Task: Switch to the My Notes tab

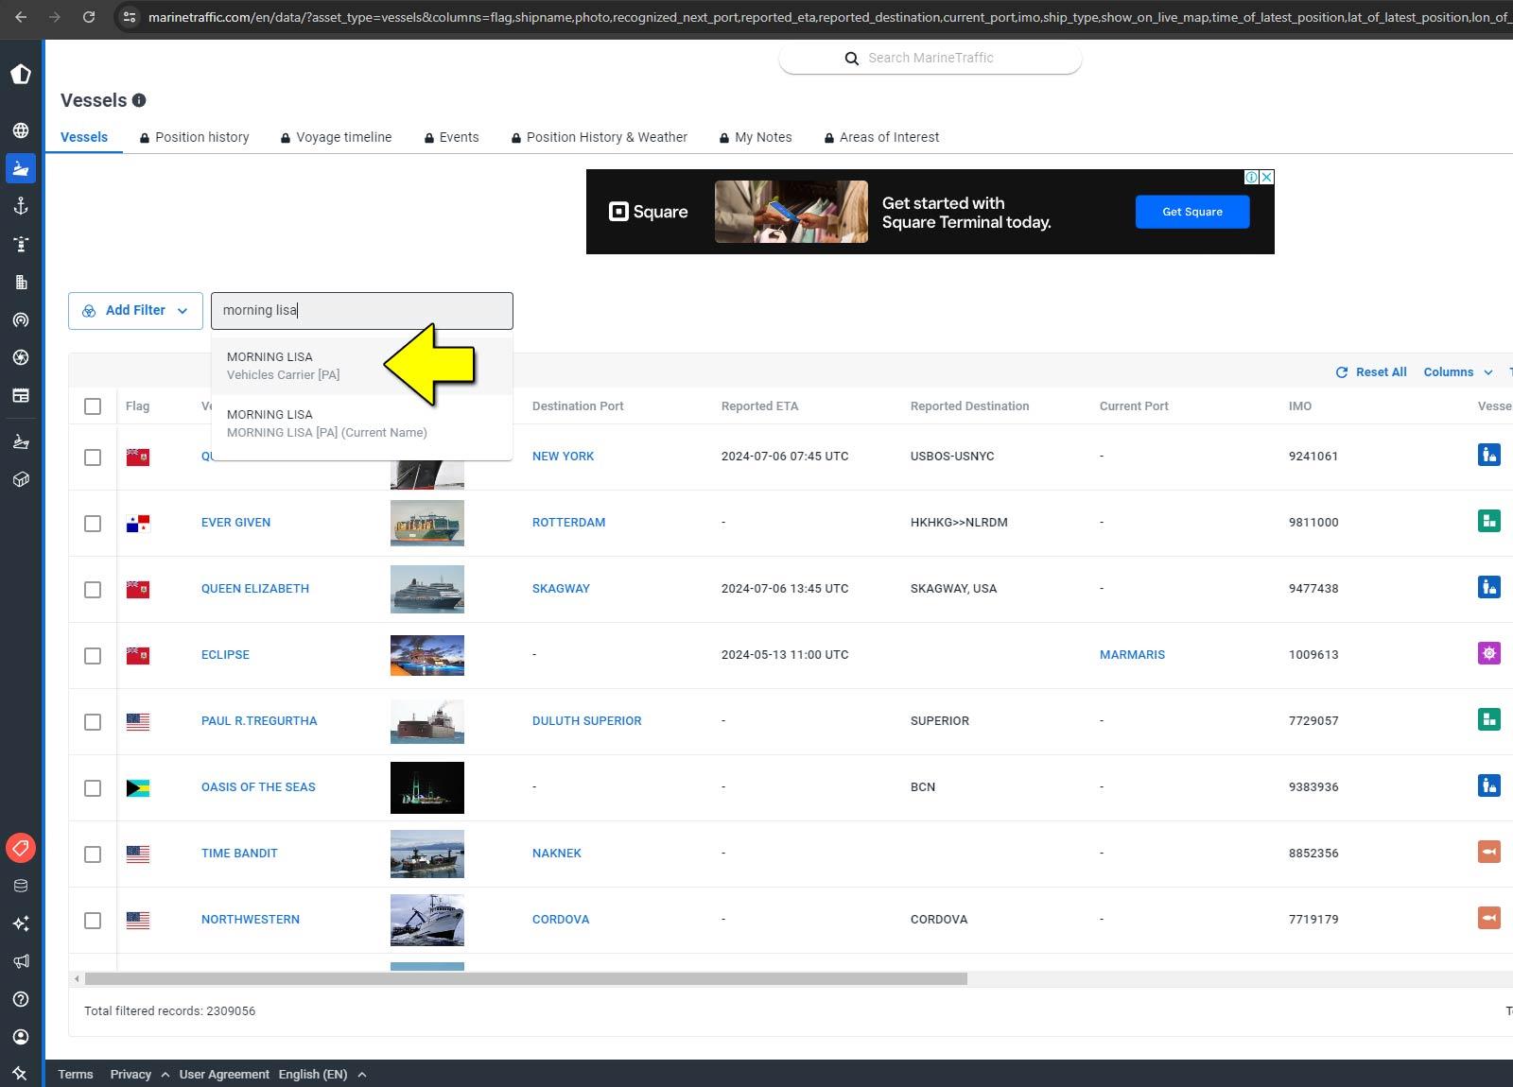Action: tap(756, 137)
